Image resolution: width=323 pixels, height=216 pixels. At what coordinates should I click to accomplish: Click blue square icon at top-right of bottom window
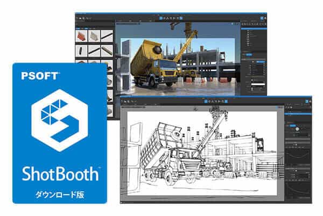307,102
